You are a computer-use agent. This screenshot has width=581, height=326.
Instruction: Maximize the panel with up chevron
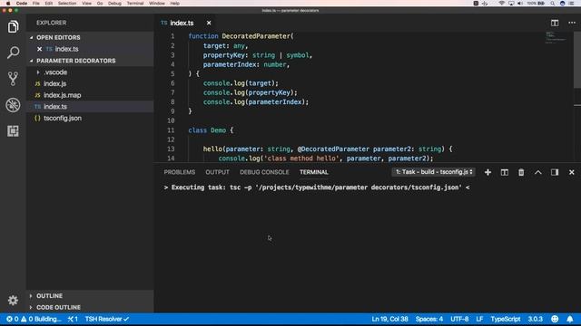coord(538,172)
